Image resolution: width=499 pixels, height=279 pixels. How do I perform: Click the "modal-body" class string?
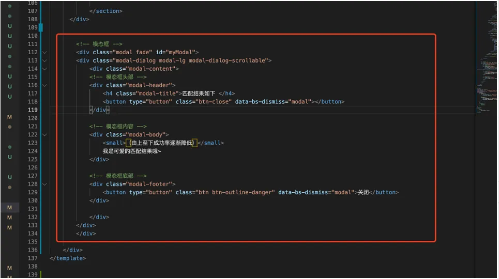[146, 134]
